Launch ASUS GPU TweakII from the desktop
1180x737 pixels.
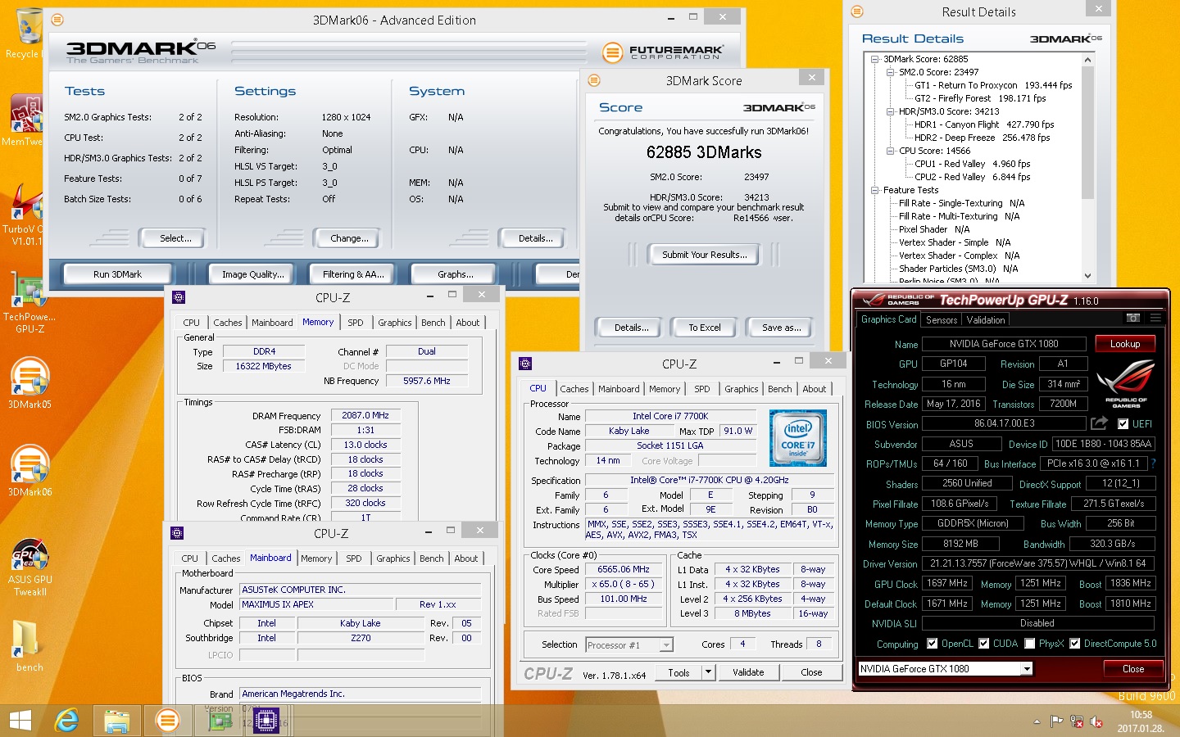(x=29, y=567)
